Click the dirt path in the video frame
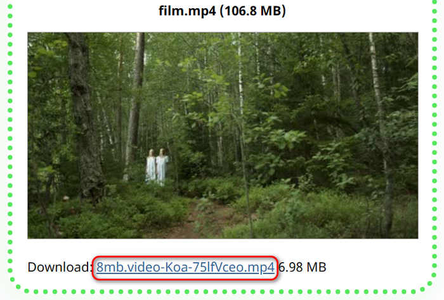 pyautogui.click(x=198, y=220)
